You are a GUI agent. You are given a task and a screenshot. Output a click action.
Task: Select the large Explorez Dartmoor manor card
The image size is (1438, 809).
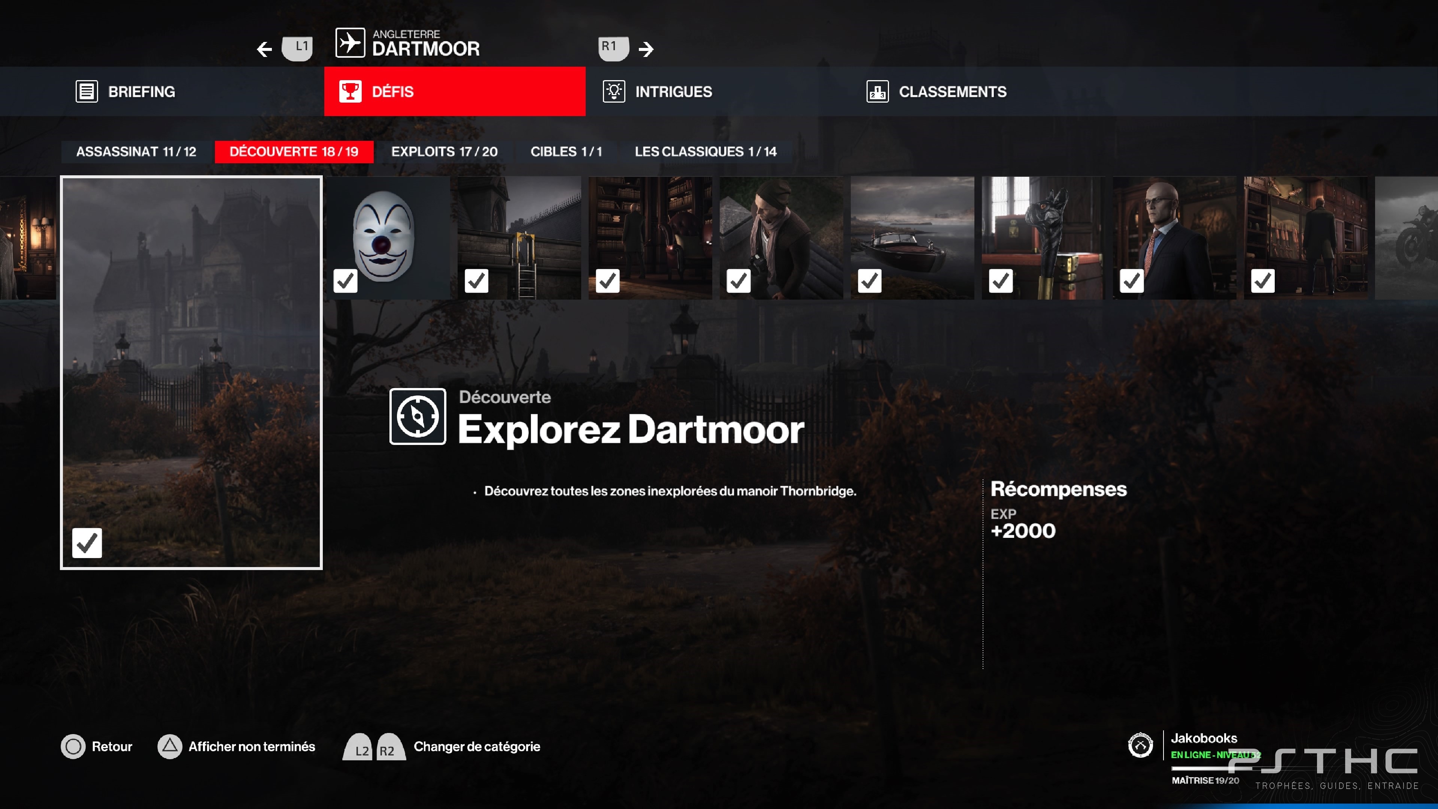click(x=191, y=372)
